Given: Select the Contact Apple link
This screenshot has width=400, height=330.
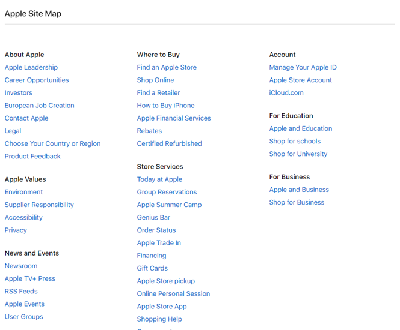Looking at the screenshot, I should [26, 118].
